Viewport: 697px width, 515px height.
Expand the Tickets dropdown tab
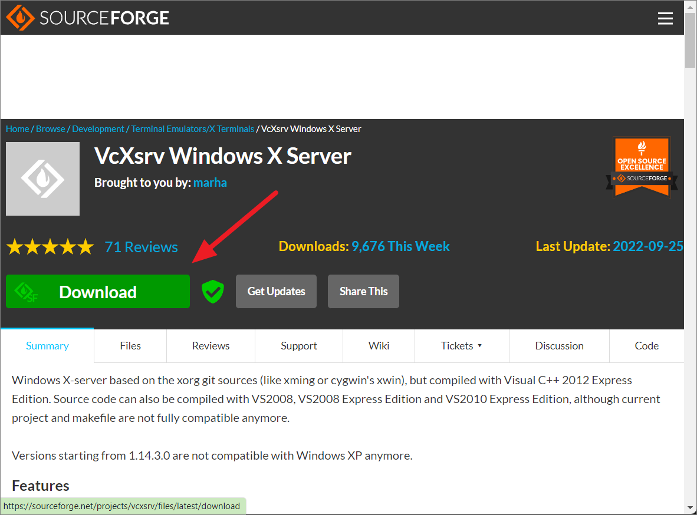coord(461,346)
